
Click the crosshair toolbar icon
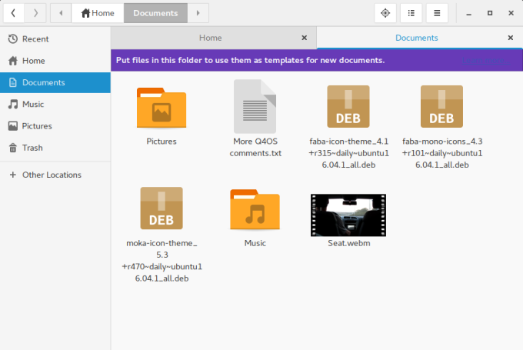[385, 13]
